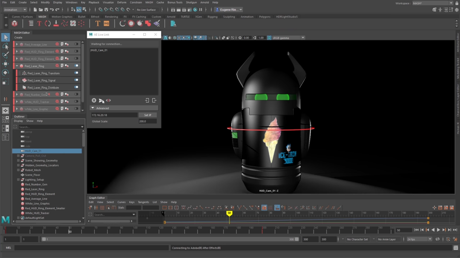The height and width of the screenshot is (258, 460).
Task: Switch to the Rigging shelf tab
Action: click(212, 16)
